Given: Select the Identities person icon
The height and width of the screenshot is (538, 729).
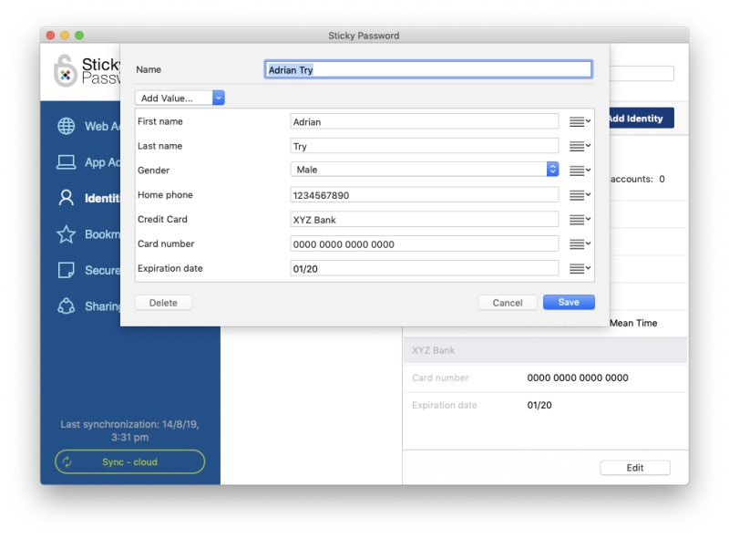Looking at the screenshot, I should tap(66, 198).
